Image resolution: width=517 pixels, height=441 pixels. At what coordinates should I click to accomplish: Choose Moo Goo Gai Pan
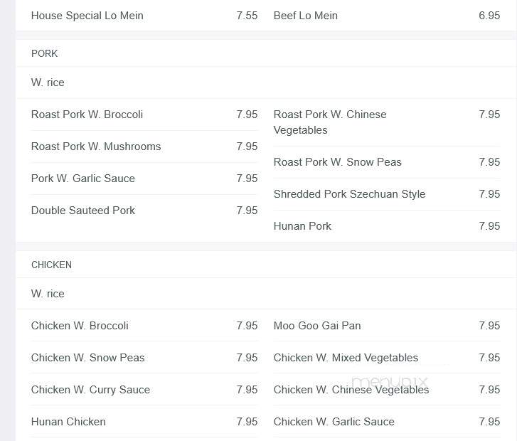[x=317, y=326]
